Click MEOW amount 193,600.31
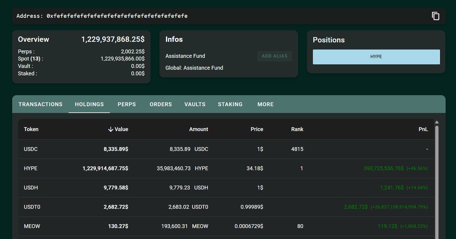 coord(175,226)
